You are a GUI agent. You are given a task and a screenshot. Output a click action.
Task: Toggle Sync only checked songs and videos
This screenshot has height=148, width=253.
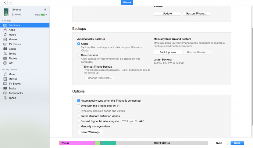pyautogui.click(x=79, y=111)
